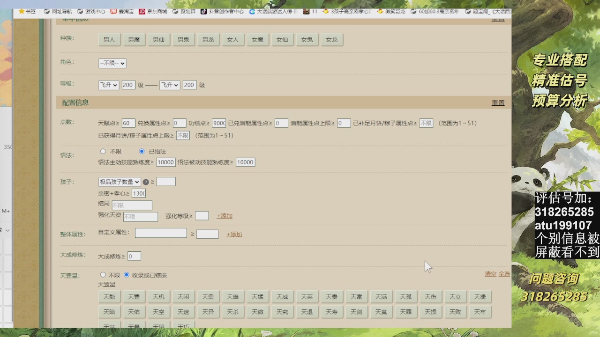This screenshot has width=600, height=337.
Task: Open the 极品孩子数量 dropdown
Action: coord(119,182)
